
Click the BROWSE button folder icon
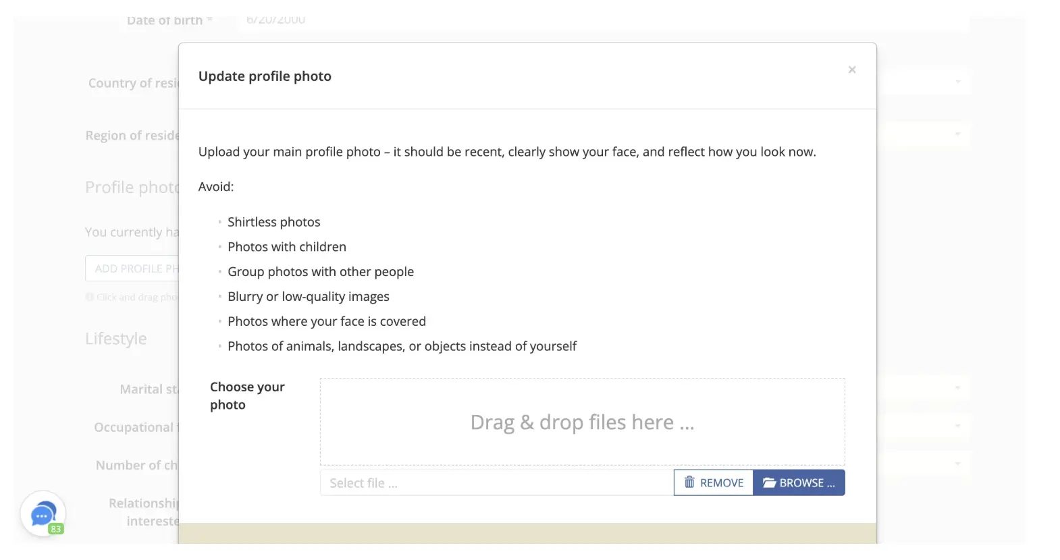tap(769, 482)
